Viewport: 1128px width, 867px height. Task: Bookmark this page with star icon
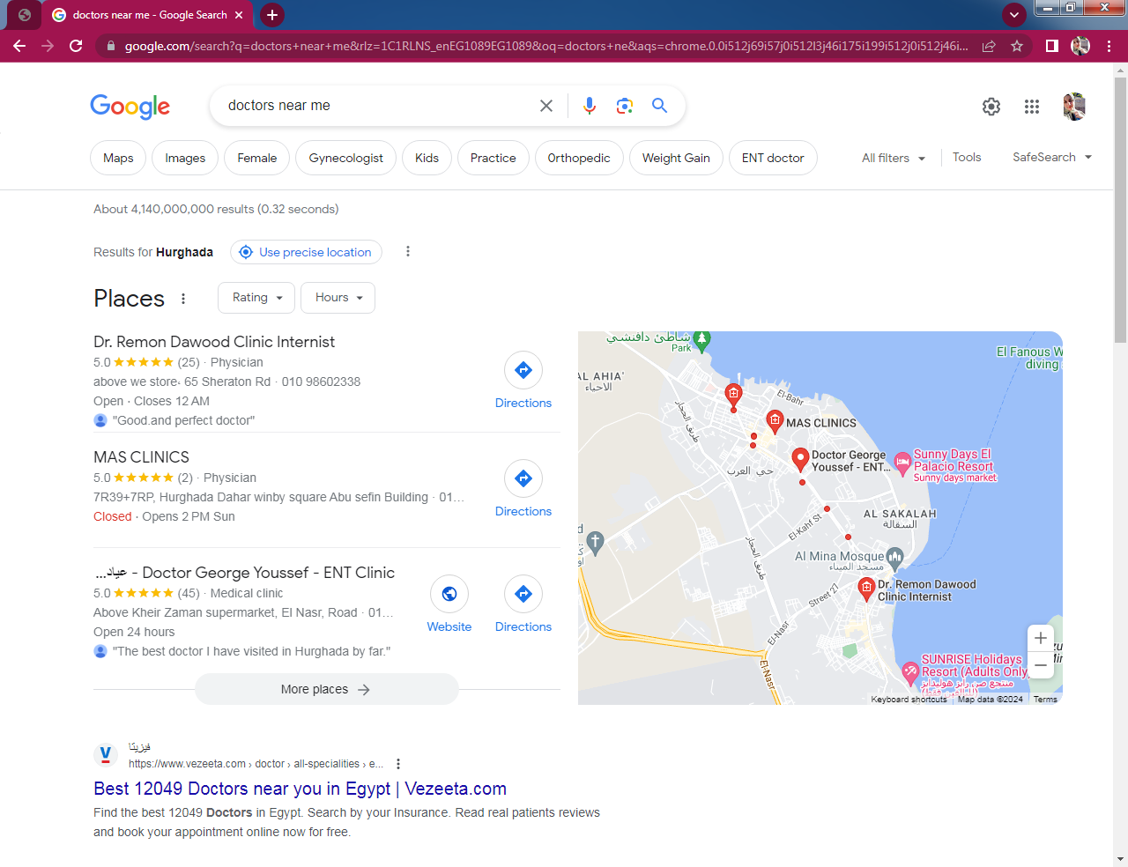click(1017, 46)
